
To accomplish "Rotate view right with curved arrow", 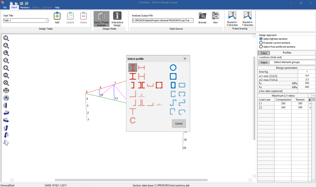I will [6, 120].
